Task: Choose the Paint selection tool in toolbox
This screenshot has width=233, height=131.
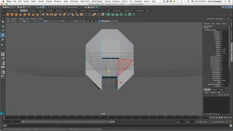Action: (3, 31)
